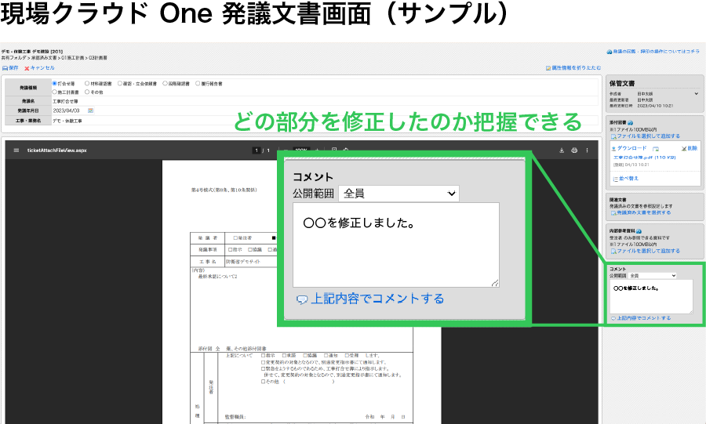The image size is (706, 424).
Task: Open the 発議の回覧・押印の操作についてはコチラ help link
Action: [x=653, y=52]
